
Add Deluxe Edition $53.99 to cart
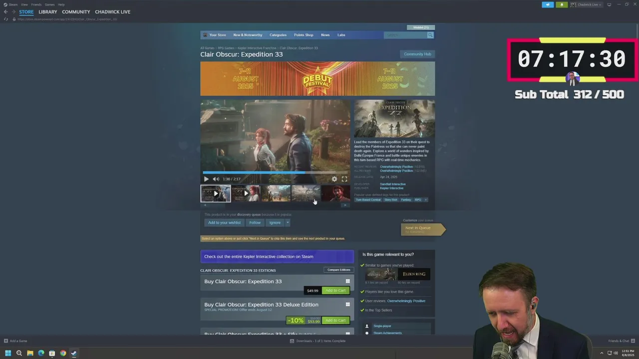335,321
